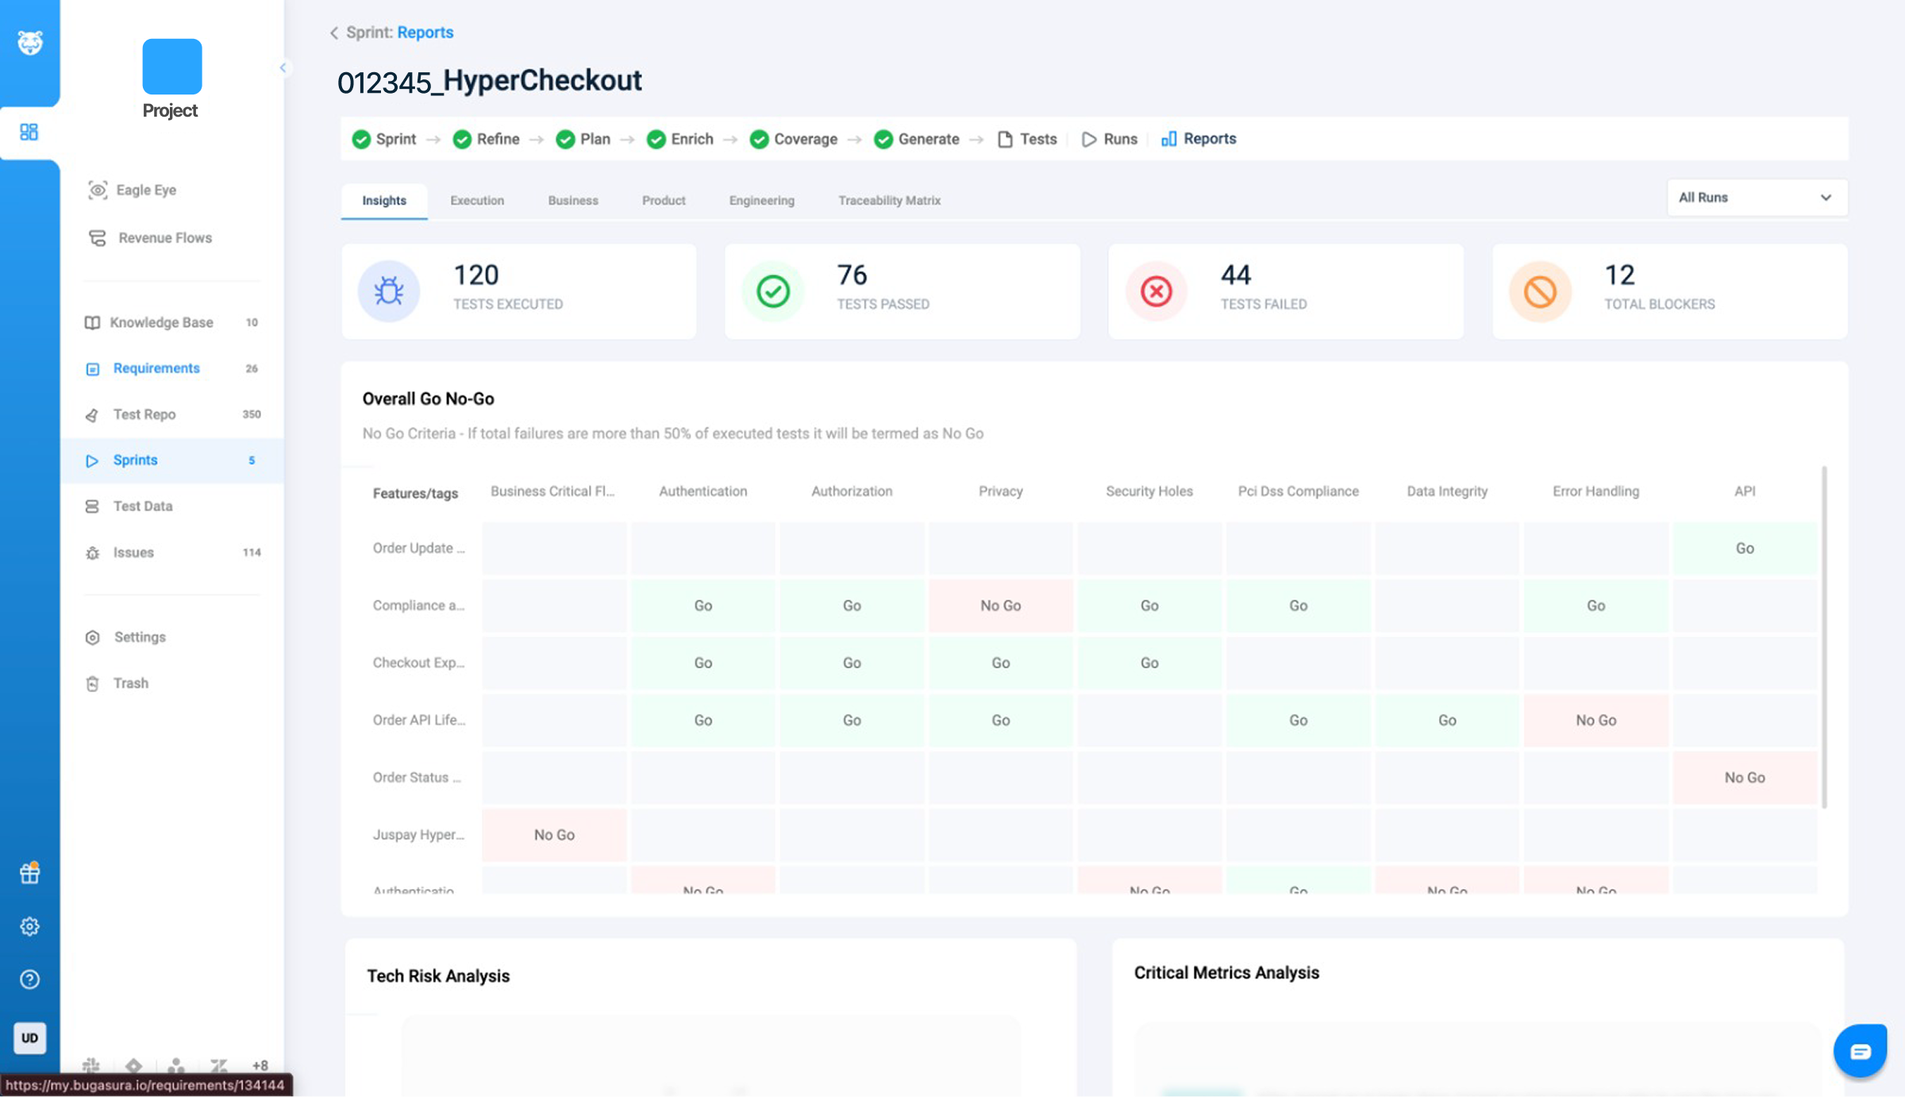
Task: Click the Pci Dss Compliance column header
Action: click(x=1298, y=491)
